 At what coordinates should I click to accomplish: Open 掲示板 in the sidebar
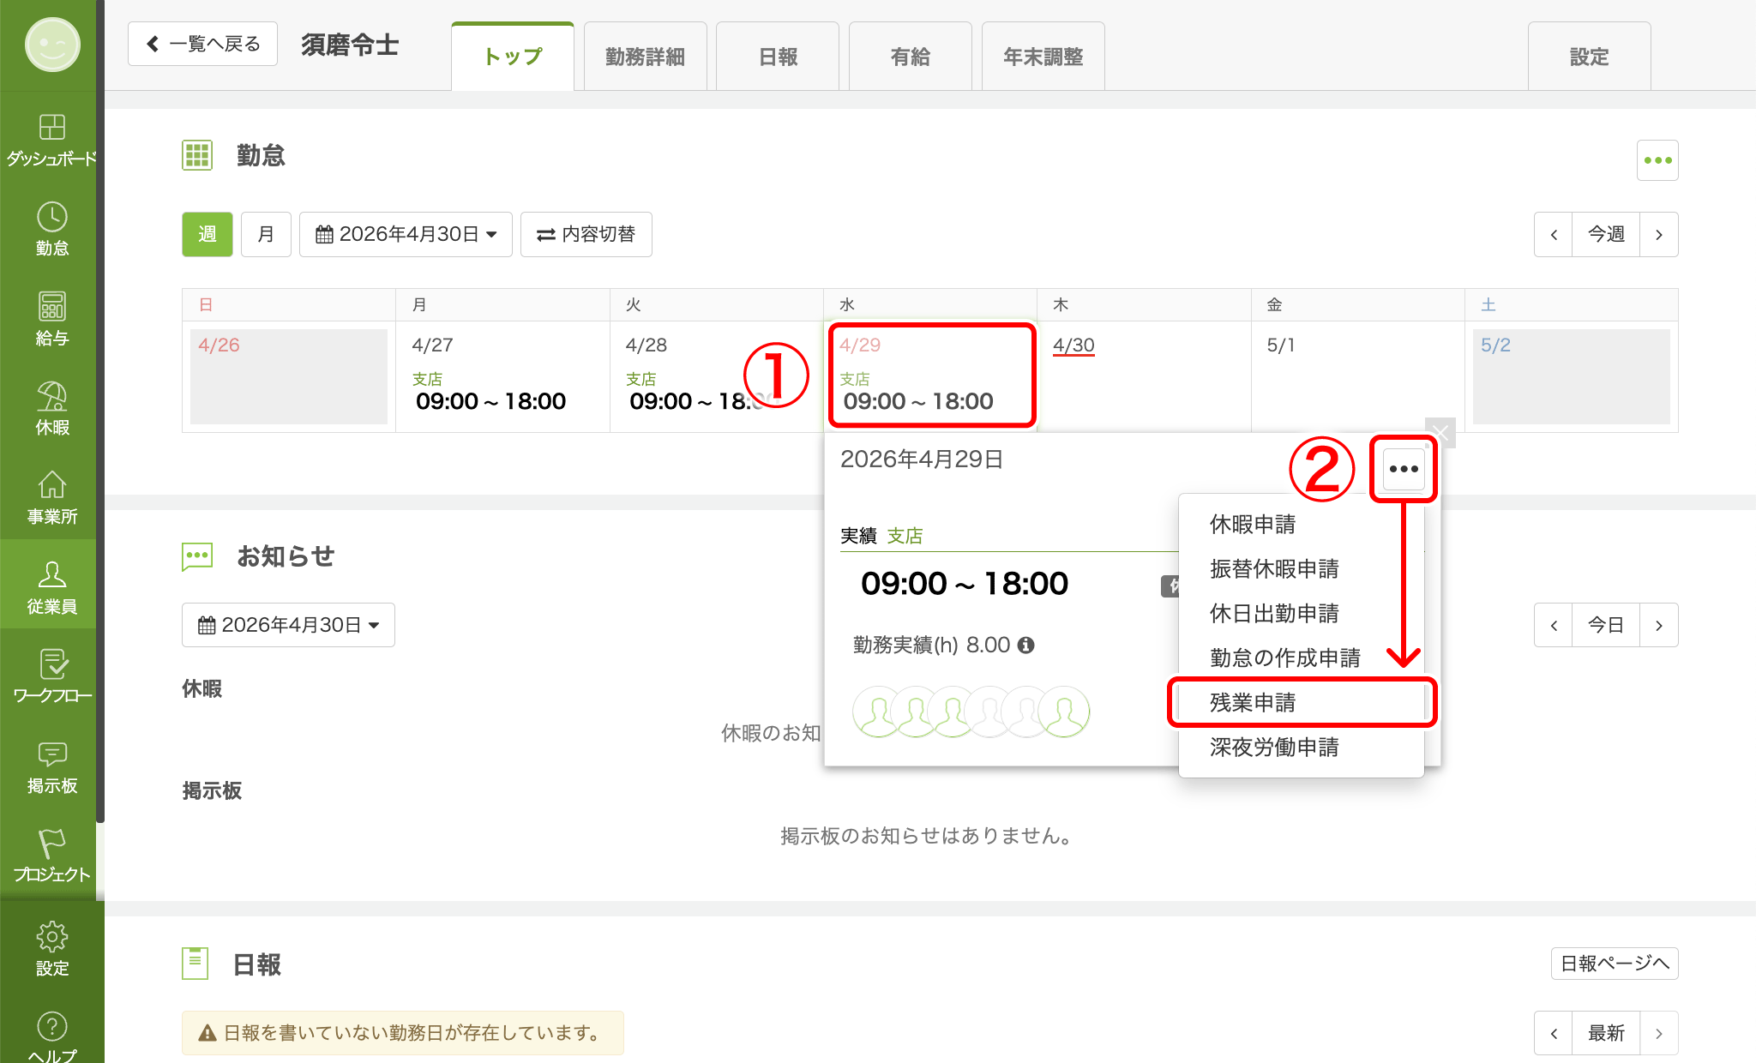pos(51,766)
